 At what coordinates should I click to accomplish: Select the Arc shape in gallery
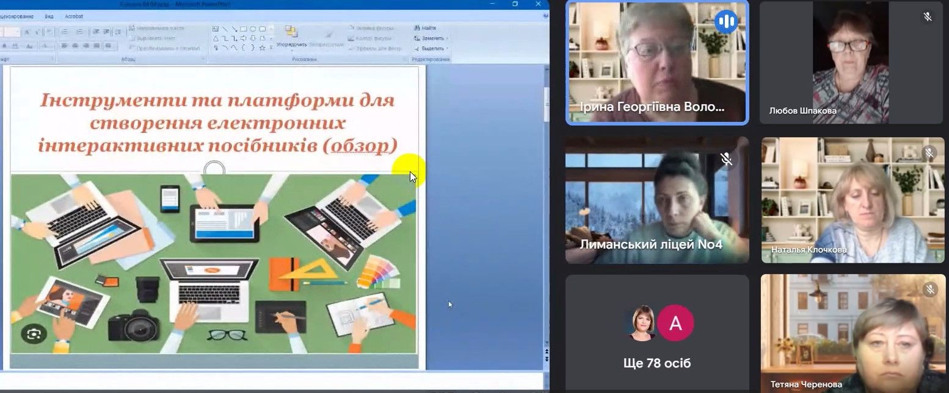225,47
